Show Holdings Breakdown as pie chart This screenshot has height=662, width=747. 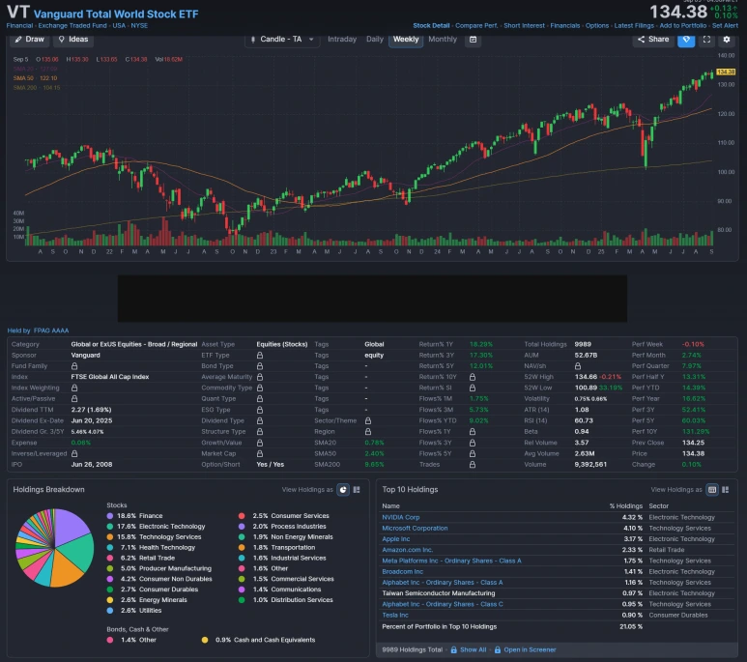pyautogui.click(x=343, y=490)
